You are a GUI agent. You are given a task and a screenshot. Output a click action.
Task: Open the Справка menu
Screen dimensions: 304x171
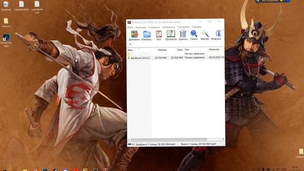click(197, 27)
